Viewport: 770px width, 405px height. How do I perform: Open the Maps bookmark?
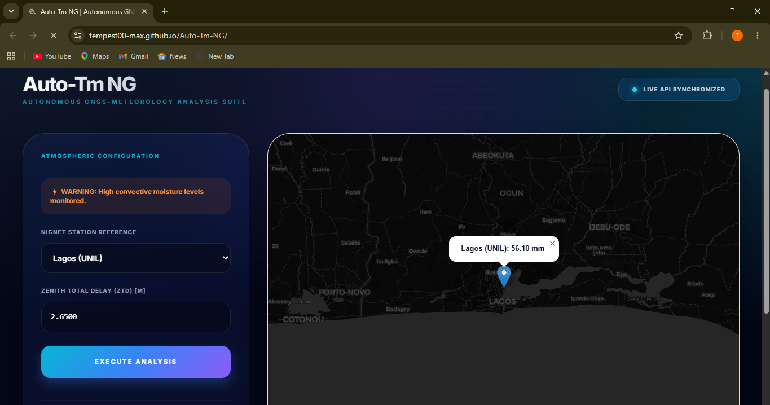tap(95, 56)
